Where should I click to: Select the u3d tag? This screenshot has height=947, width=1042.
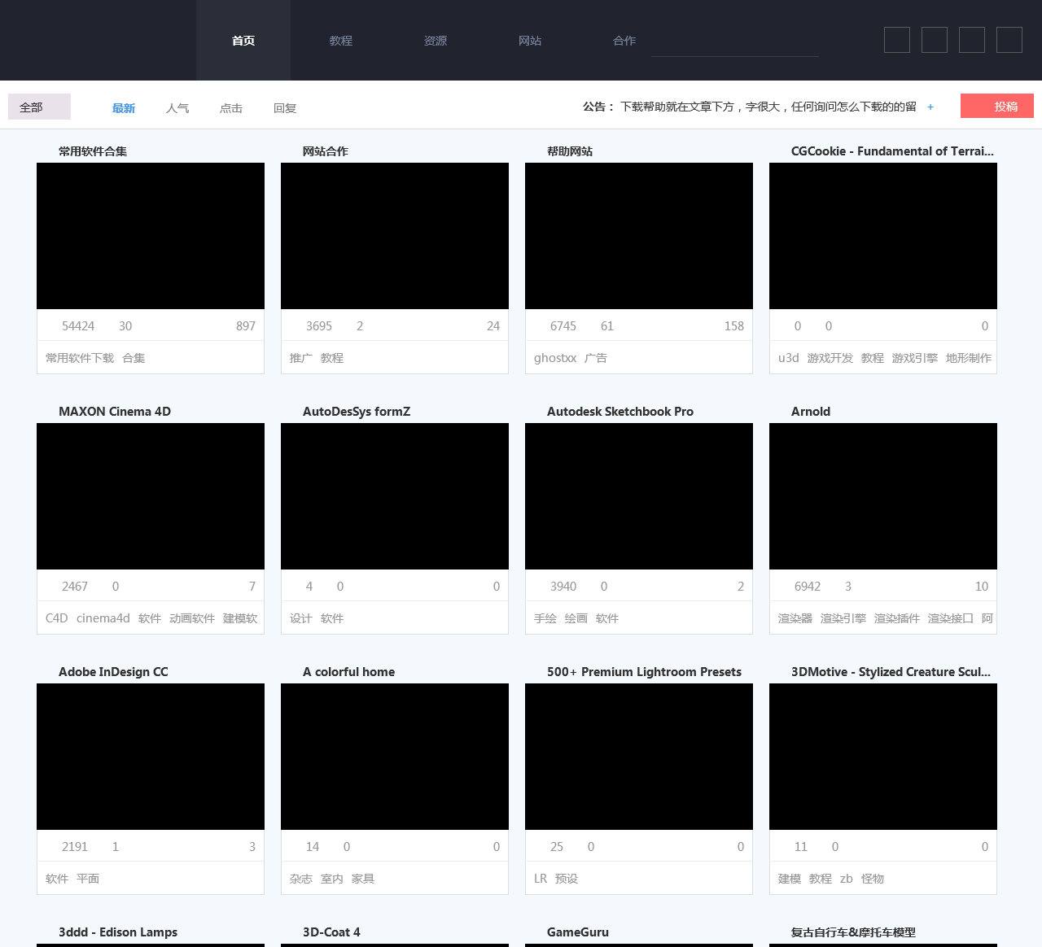[x=789, y=358]
